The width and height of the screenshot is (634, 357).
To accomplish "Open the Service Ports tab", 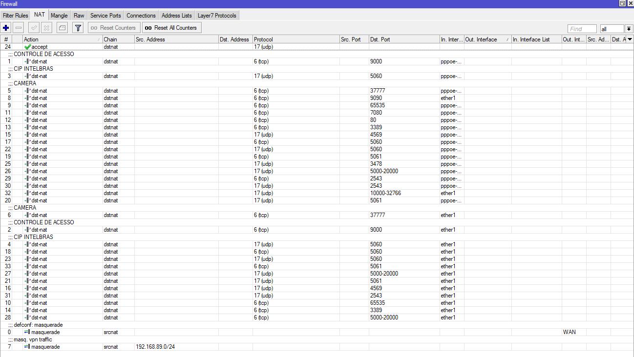I will (x=106, y=16).
